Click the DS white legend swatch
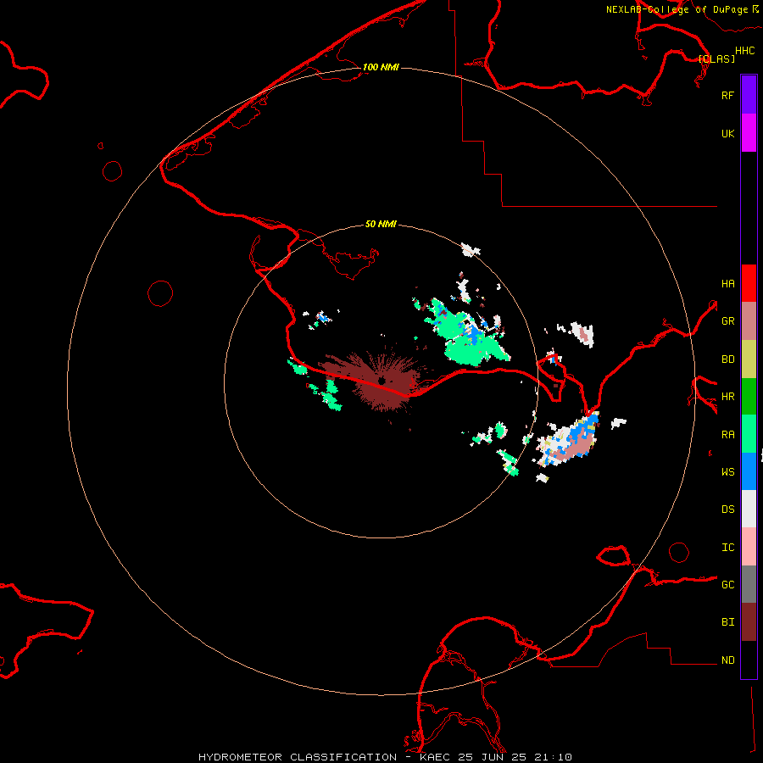763x763 pixels. [749, 509]
